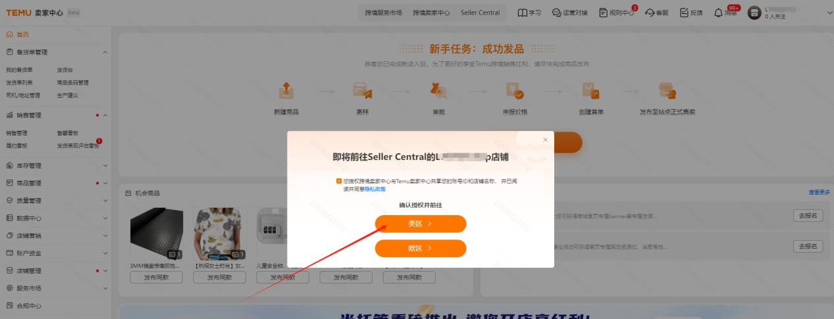Image resolution: width=834 pixels, height=319 pixels.
Task: Click the 机会商品 section icon
Action: point(128,193)
